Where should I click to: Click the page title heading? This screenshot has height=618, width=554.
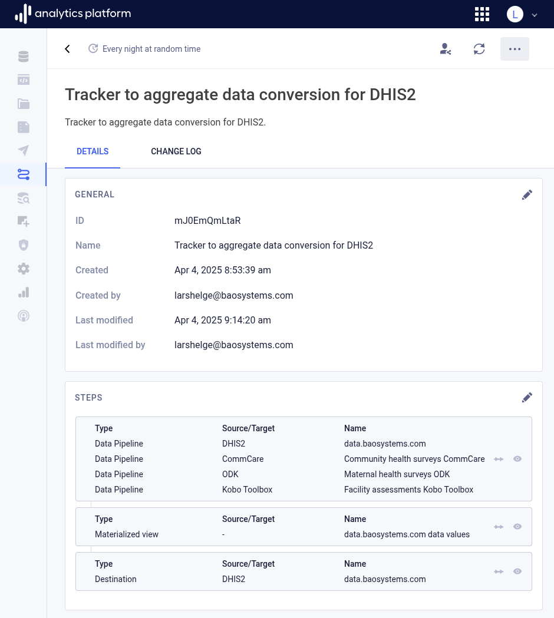click(x=240, y=95)
